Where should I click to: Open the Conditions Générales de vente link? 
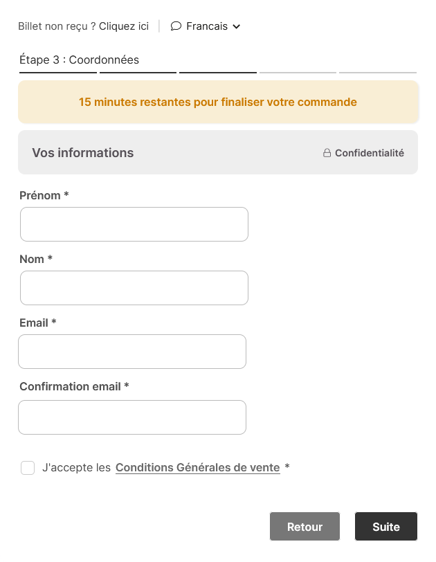point(197,468)
